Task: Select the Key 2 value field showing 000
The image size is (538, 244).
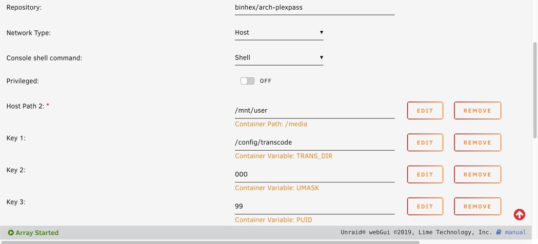Action: [x=314, y=174]
